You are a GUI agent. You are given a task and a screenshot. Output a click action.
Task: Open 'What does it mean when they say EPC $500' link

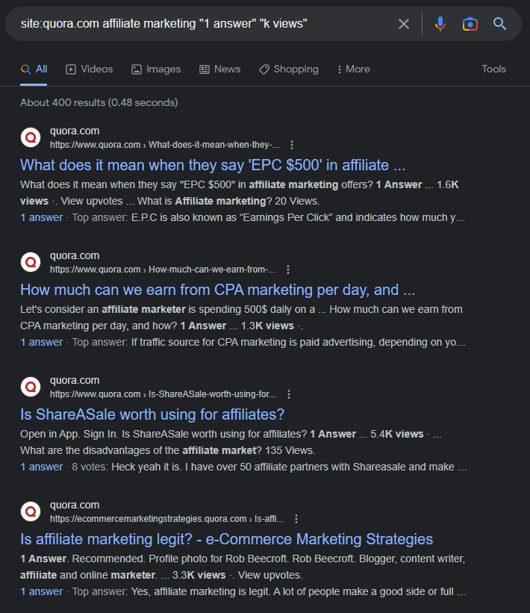(213, 165)
